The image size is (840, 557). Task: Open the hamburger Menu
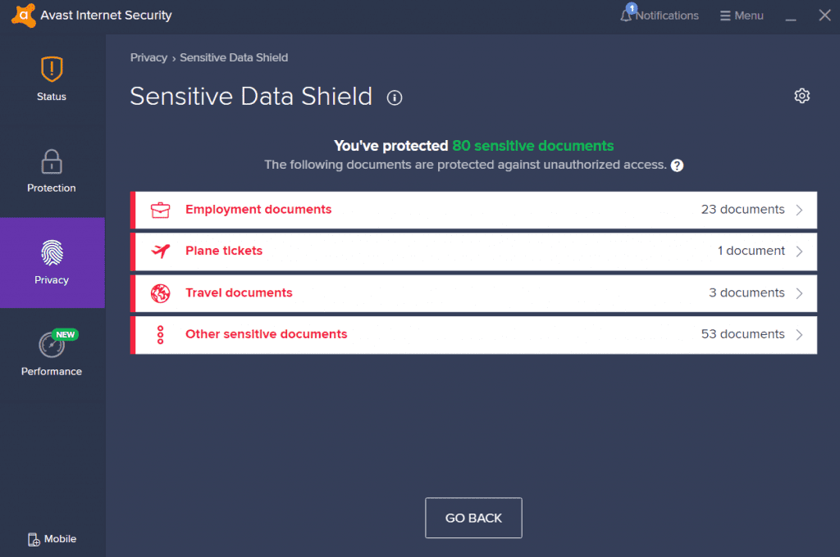click(741, 16)
